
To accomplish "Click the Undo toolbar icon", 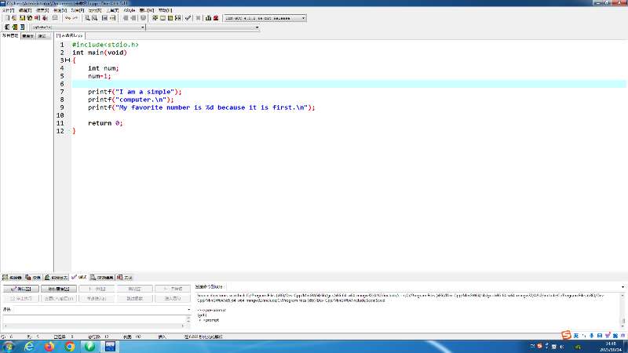I will click(x=68, y=18).
